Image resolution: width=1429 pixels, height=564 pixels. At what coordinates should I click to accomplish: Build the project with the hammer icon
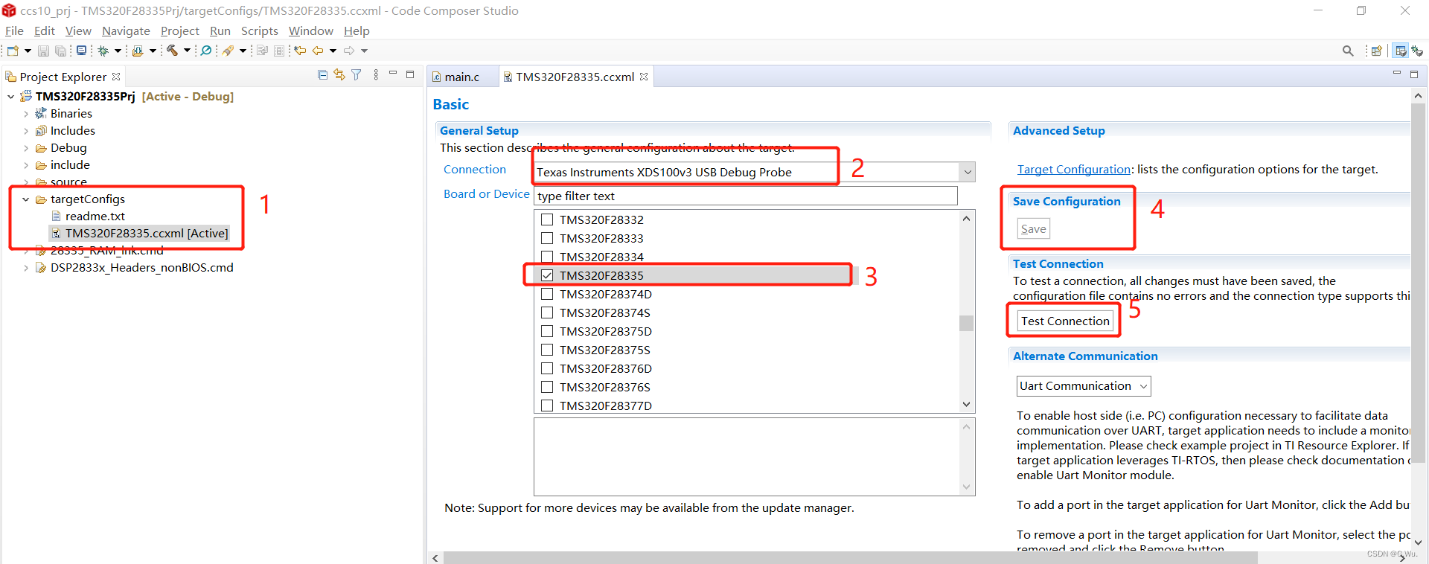(172, 51)
